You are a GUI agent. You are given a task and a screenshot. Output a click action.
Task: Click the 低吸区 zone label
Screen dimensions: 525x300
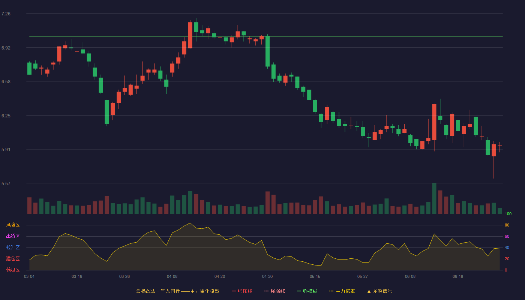point(13,270)
